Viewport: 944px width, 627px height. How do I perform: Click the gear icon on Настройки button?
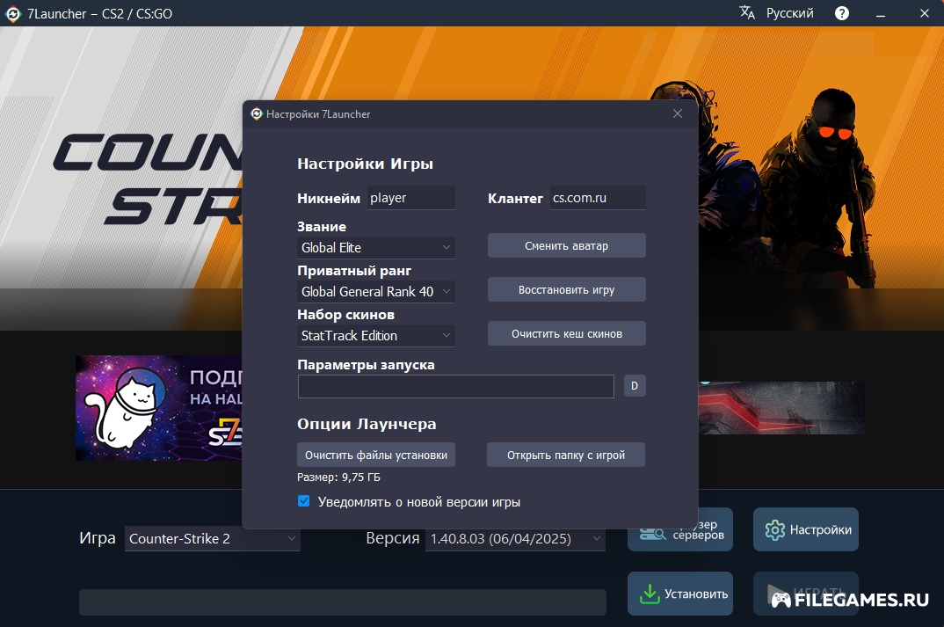[x=775, y=530]
